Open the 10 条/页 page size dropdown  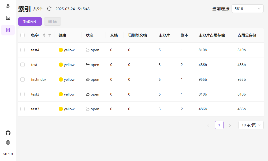251,125
